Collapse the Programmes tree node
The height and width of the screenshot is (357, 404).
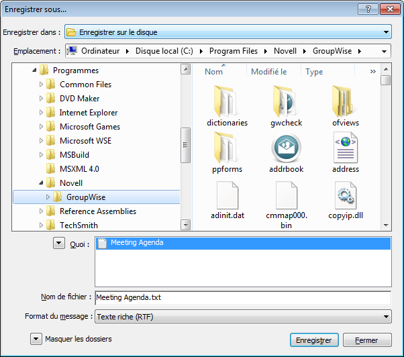coord(34,70)
